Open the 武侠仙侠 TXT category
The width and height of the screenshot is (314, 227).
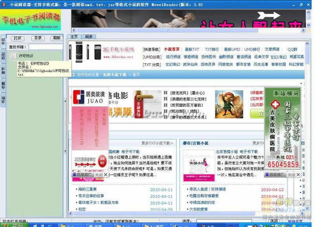tap(190, 64)
